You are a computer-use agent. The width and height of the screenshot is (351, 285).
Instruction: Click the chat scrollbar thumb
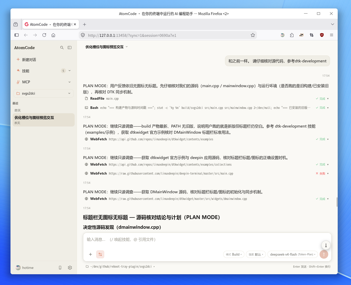coord(337,202)
